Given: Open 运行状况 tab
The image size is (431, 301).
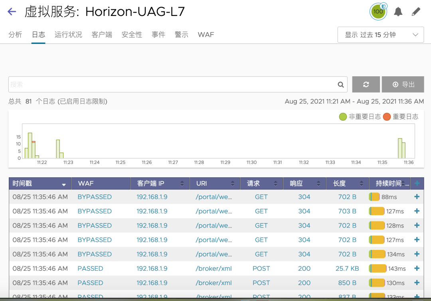Looking at the screenshot, I should point(68,35).
